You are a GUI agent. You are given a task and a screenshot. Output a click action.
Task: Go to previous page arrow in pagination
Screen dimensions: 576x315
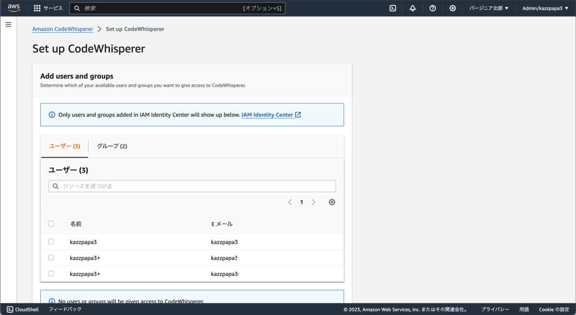290,202
